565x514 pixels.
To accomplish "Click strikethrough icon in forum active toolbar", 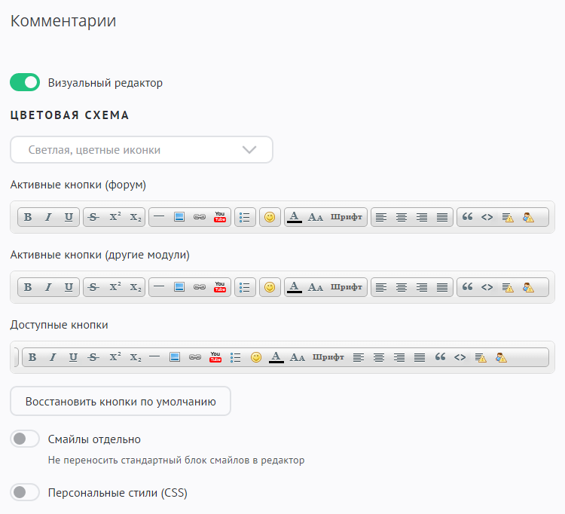I will click(x=93, y=217).
